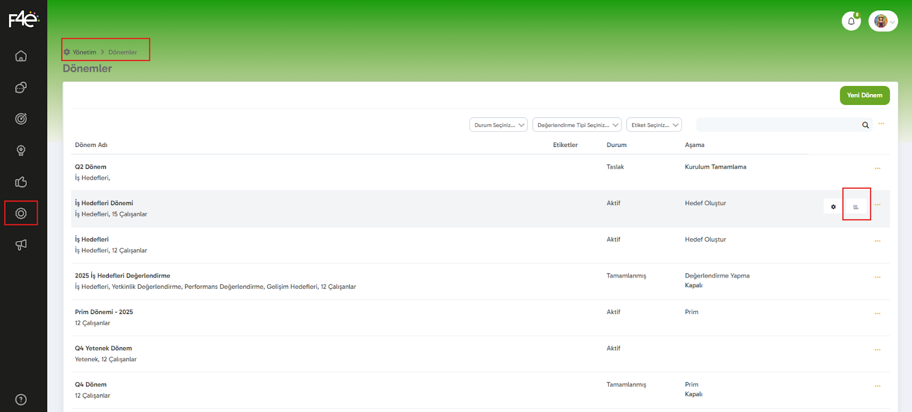Open the megaphone announcements sidebar icon

(21, 245)
